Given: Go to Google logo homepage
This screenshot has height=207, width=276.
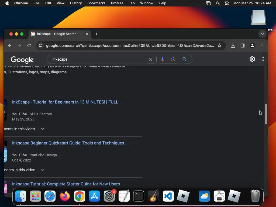Looking at the screenshot, I should point(22,60).
